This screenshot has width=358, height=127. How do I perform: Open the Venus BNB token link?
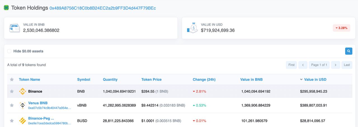click(x=38, y=103)
